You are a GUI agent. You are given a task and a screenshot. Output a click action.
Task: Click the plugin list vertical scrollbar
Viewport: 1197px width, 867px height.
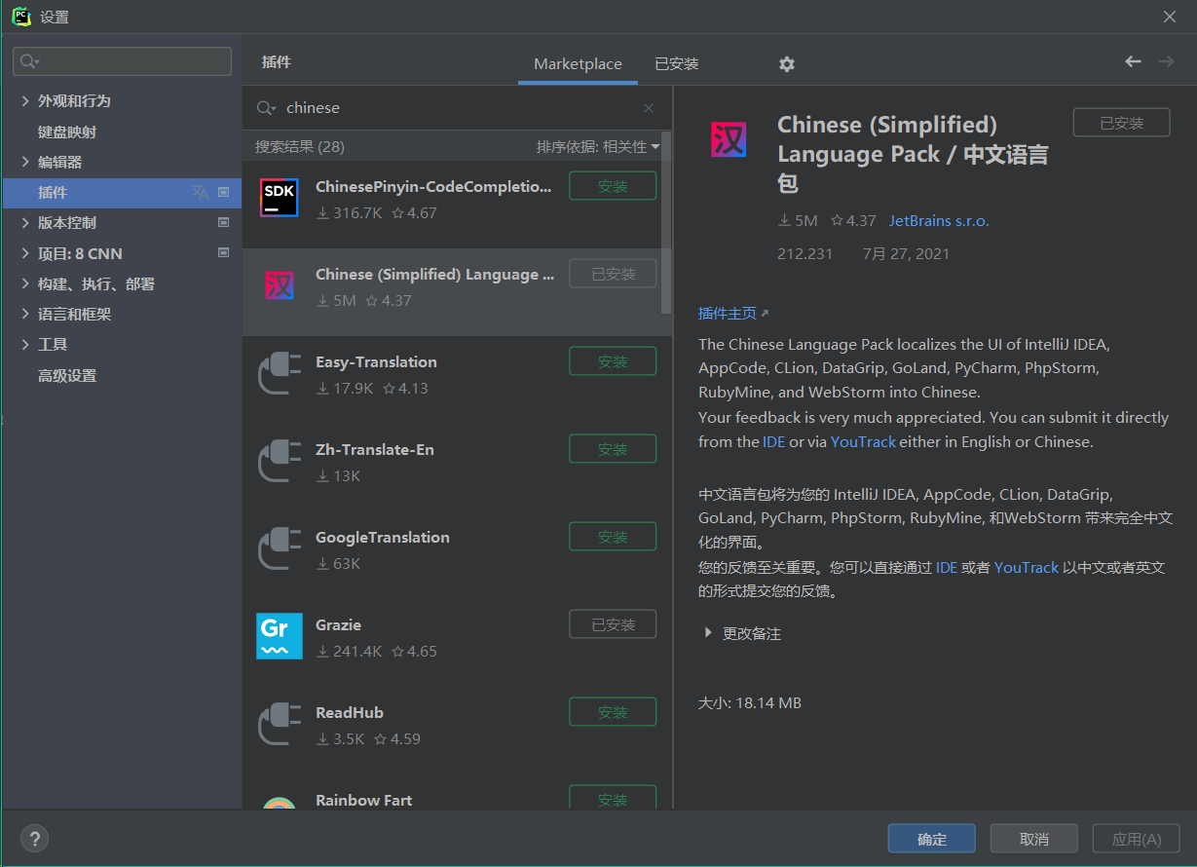pos(666,223)
